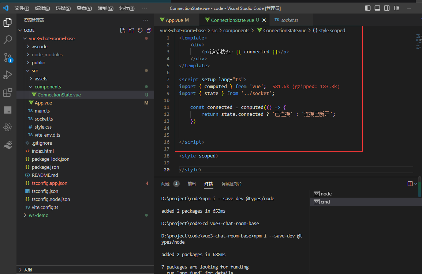Expand the ws-demo folder
422x274 pixels.
click(25, 215)
